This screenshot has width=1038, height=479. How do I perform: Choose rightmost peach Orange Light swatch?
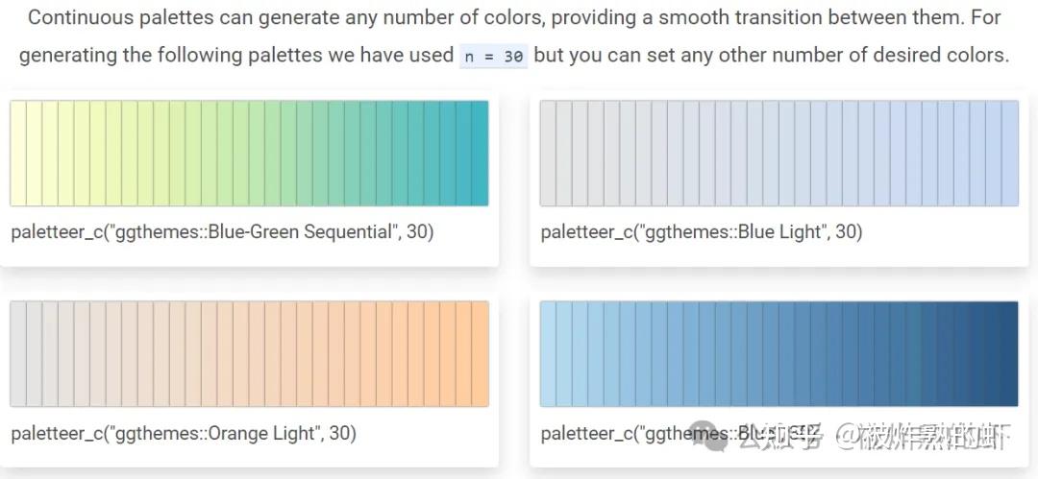pos(480,353)
